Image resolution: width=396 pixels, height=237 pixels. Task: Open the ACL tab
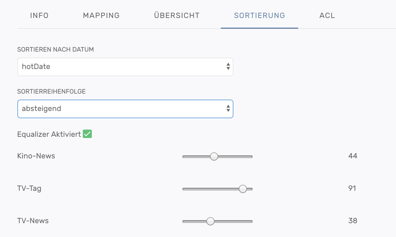pyautogui.click(x=327, y=16)
